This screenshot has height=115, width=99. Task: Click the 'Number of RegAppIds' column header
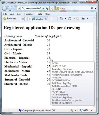(x=48, y=36)
